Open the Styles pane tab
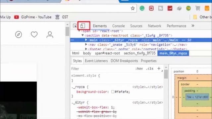Viewport: 212px width, 119px height. pyautogui.click(x=77, y=61)
